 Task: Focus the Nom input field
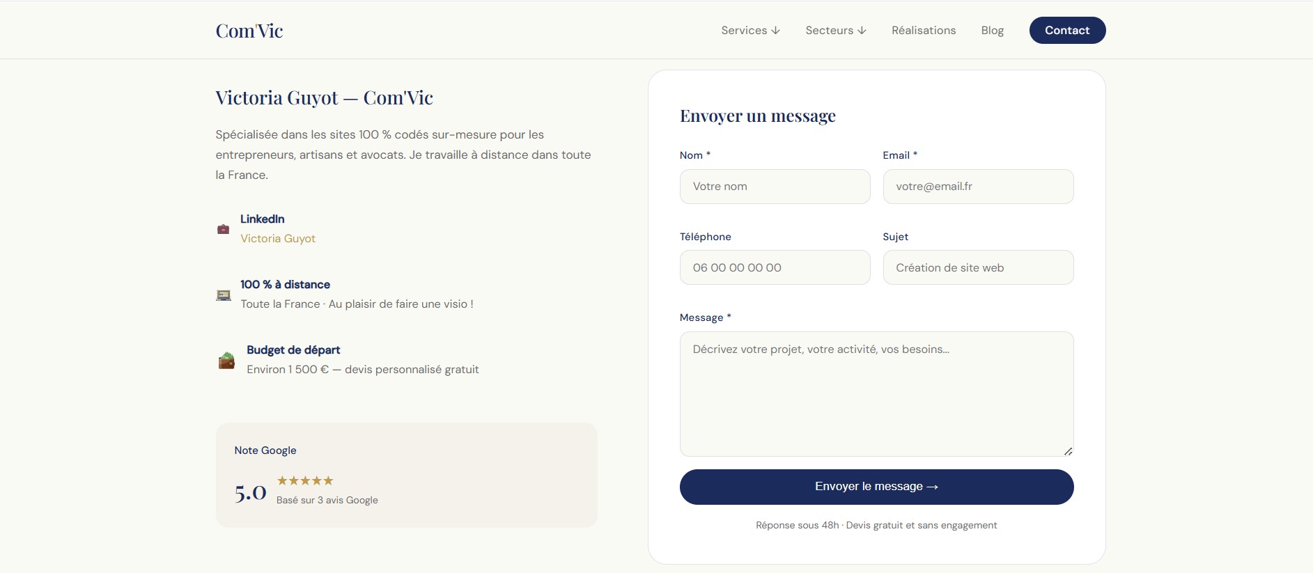point(775,187)
